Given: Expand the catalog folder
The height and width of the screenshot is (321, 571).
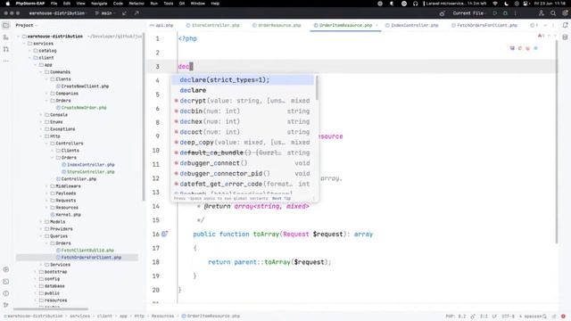Looking at the screenshot, I should [29, 51].
